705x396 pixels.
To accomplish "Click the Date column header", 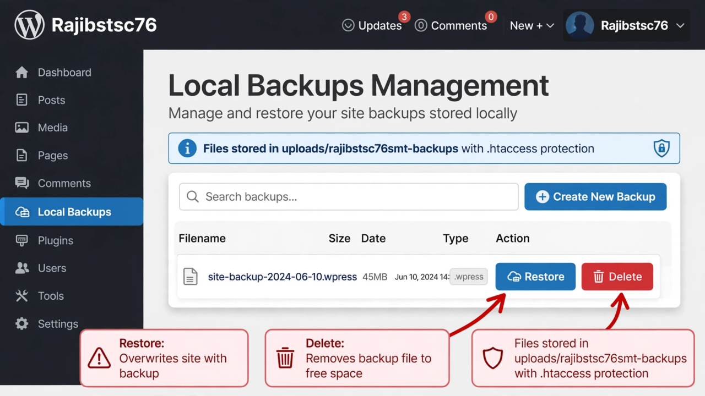I will coord(373,238).
